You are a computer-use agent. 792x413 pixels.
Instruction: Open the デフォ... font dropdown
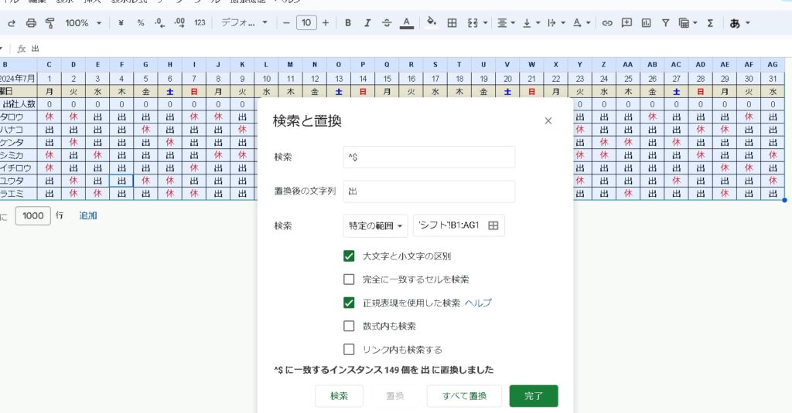(x=244, y=22)
